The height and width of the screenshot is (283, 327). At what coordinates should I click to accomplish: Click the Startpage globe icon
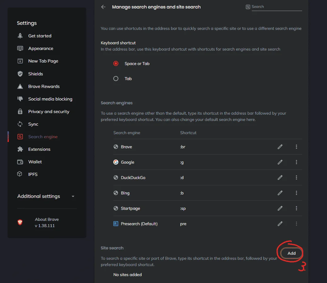[116, 208]
